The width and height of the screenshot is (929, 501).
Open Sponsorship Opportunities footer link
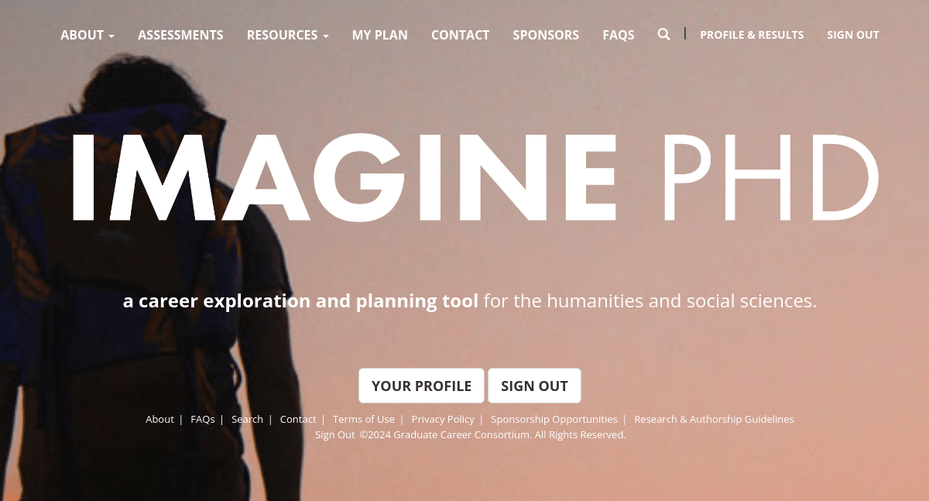click(x=554, y=419)
